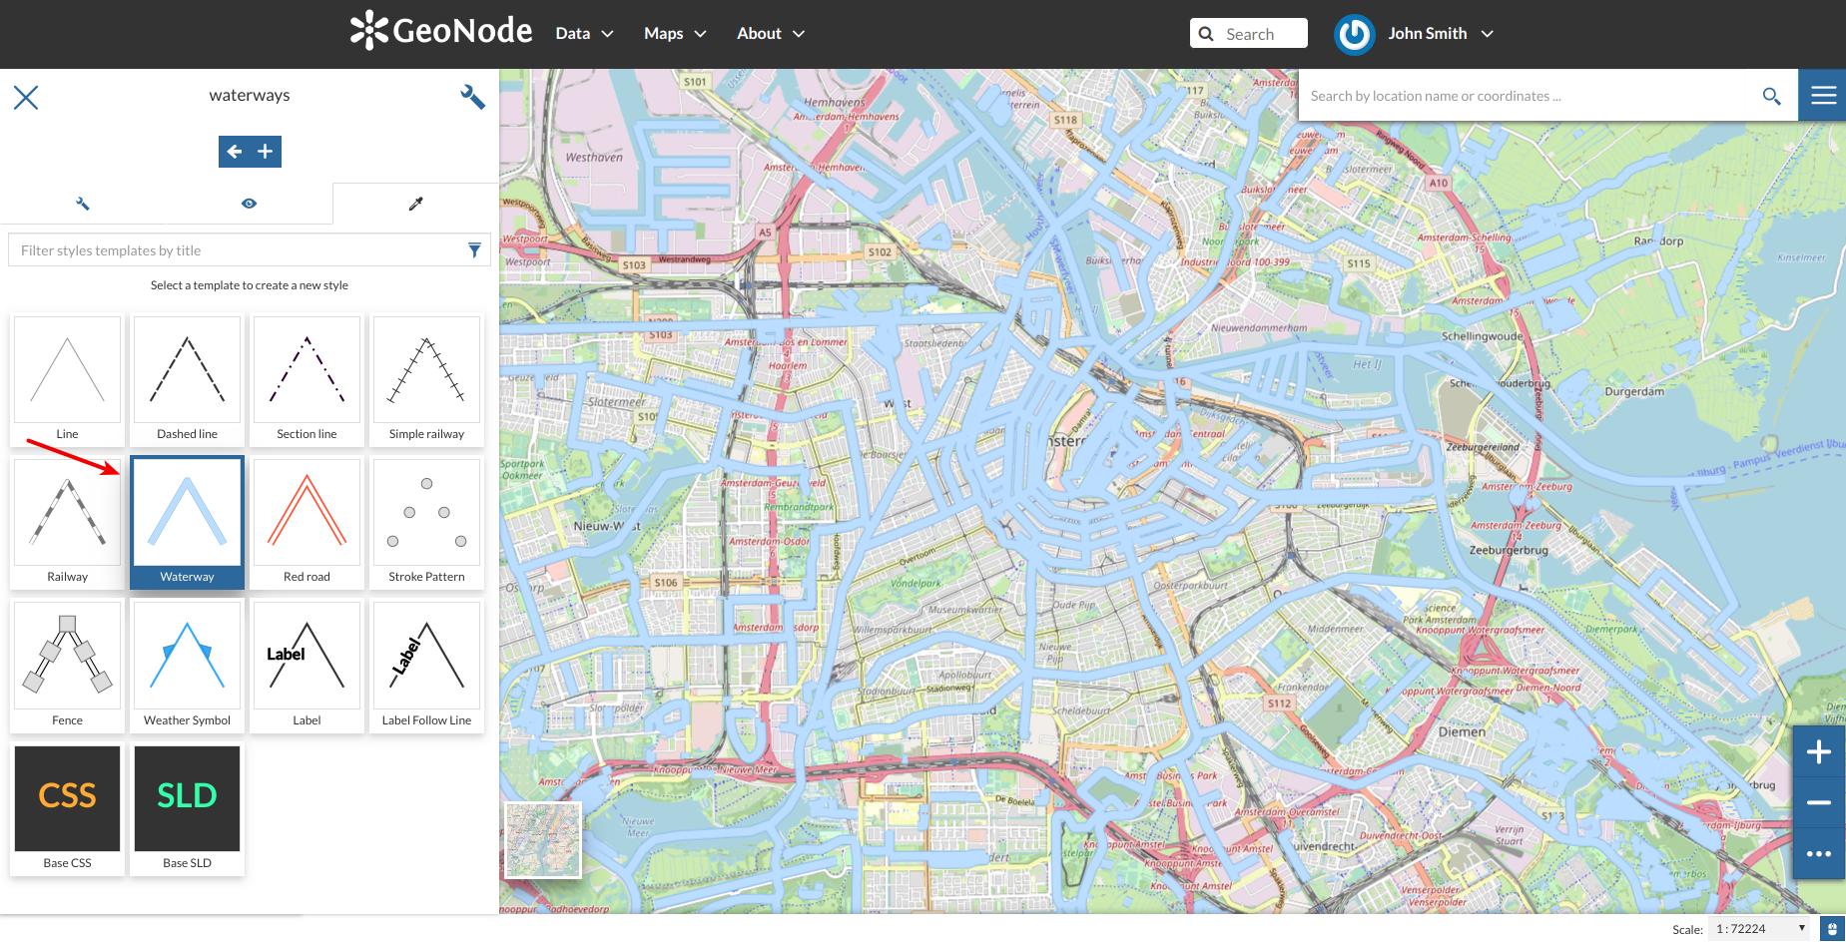
Task: Open the Maps menu
Action: (675, 34)
